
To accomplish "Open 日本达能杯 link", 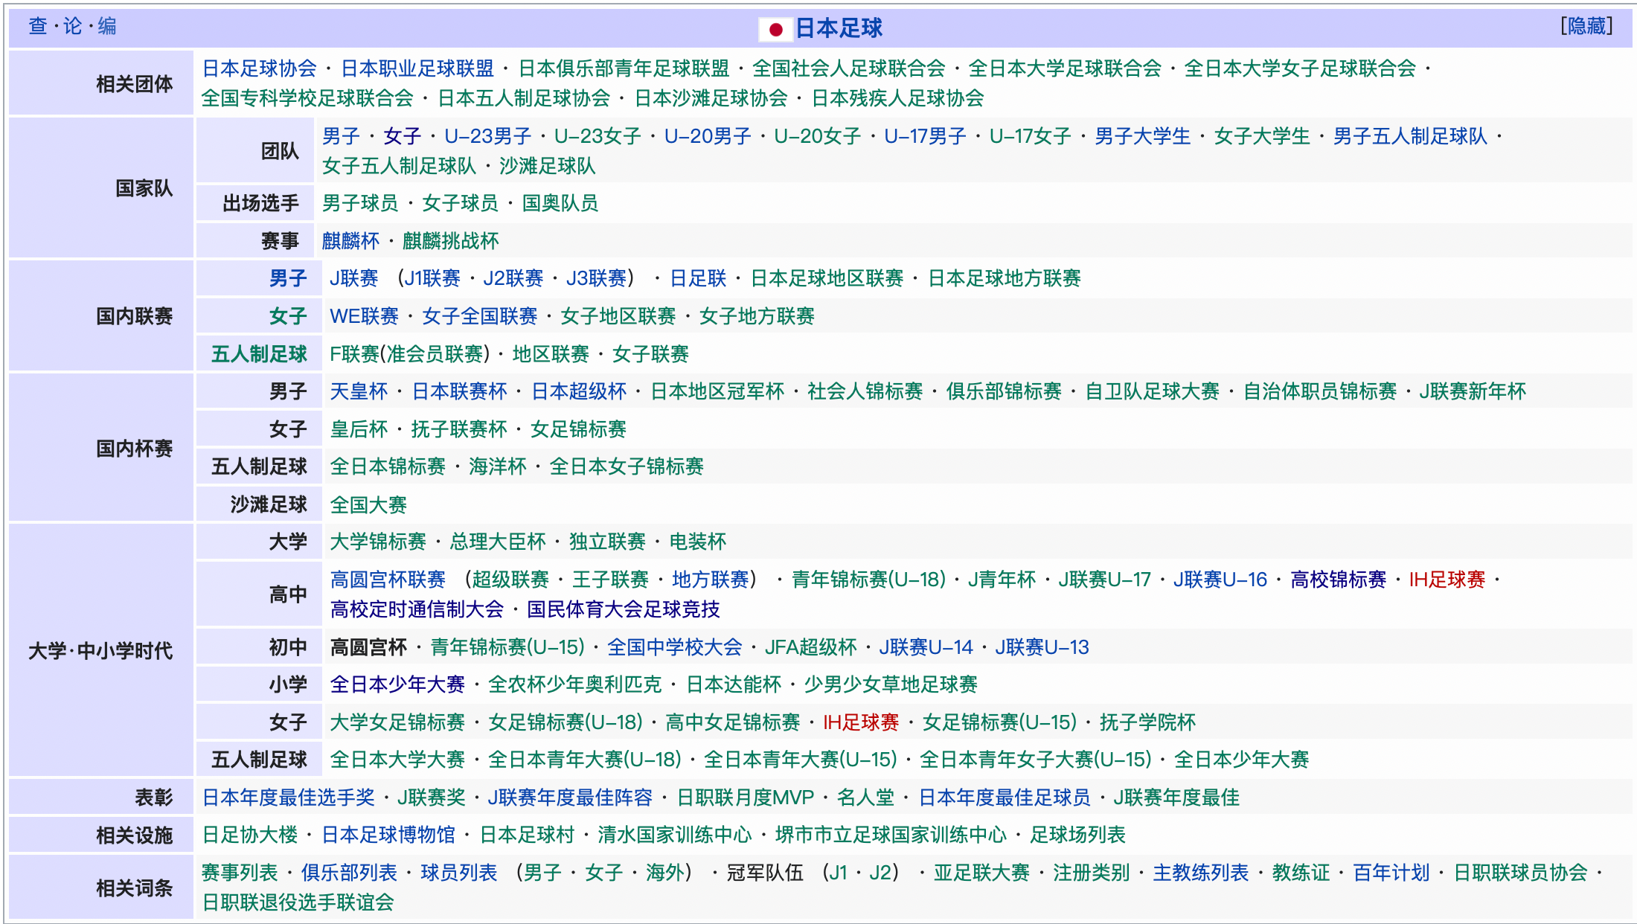I will (x=734, y=684).
